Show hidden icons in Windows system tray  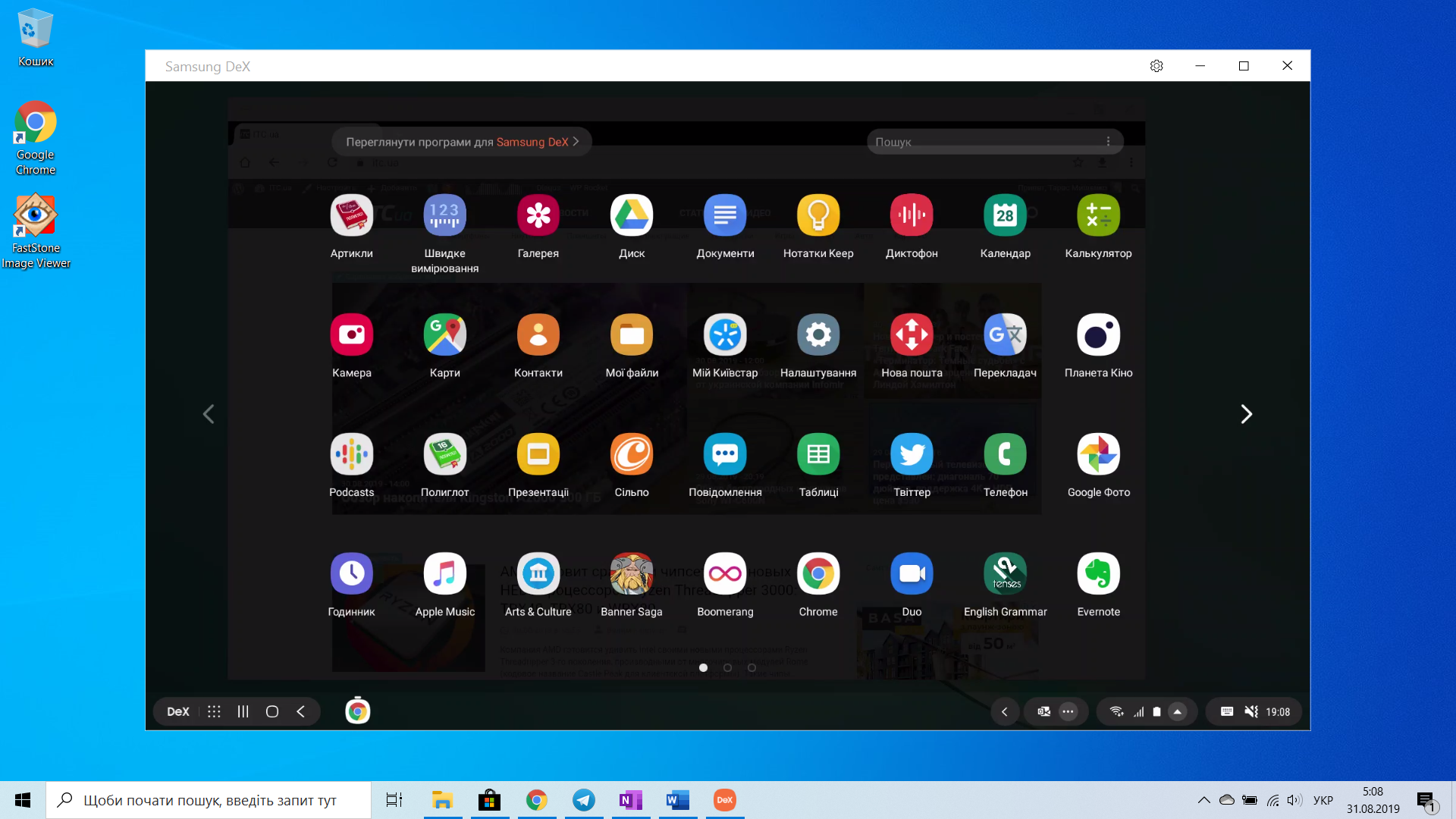[1203, 800]
